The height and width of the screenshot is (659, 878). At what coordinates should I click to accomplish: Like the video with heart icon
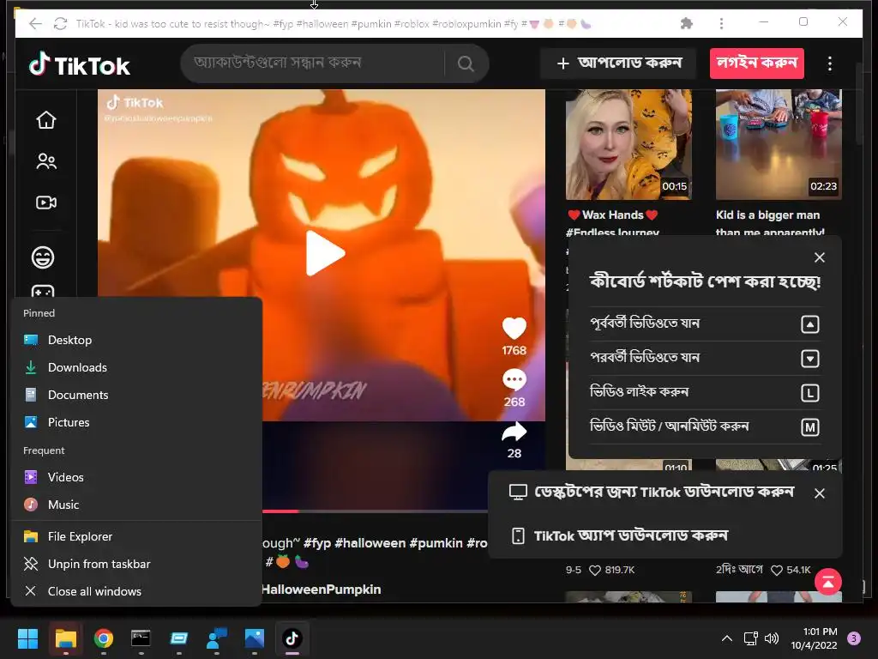tap(514, 329)
